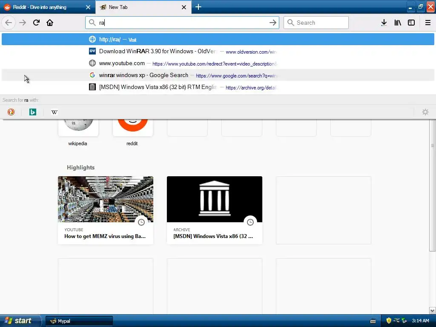Click the [MSDN] Windows Vista x86 card title
436x327 pixels.
tap(213, 236)
